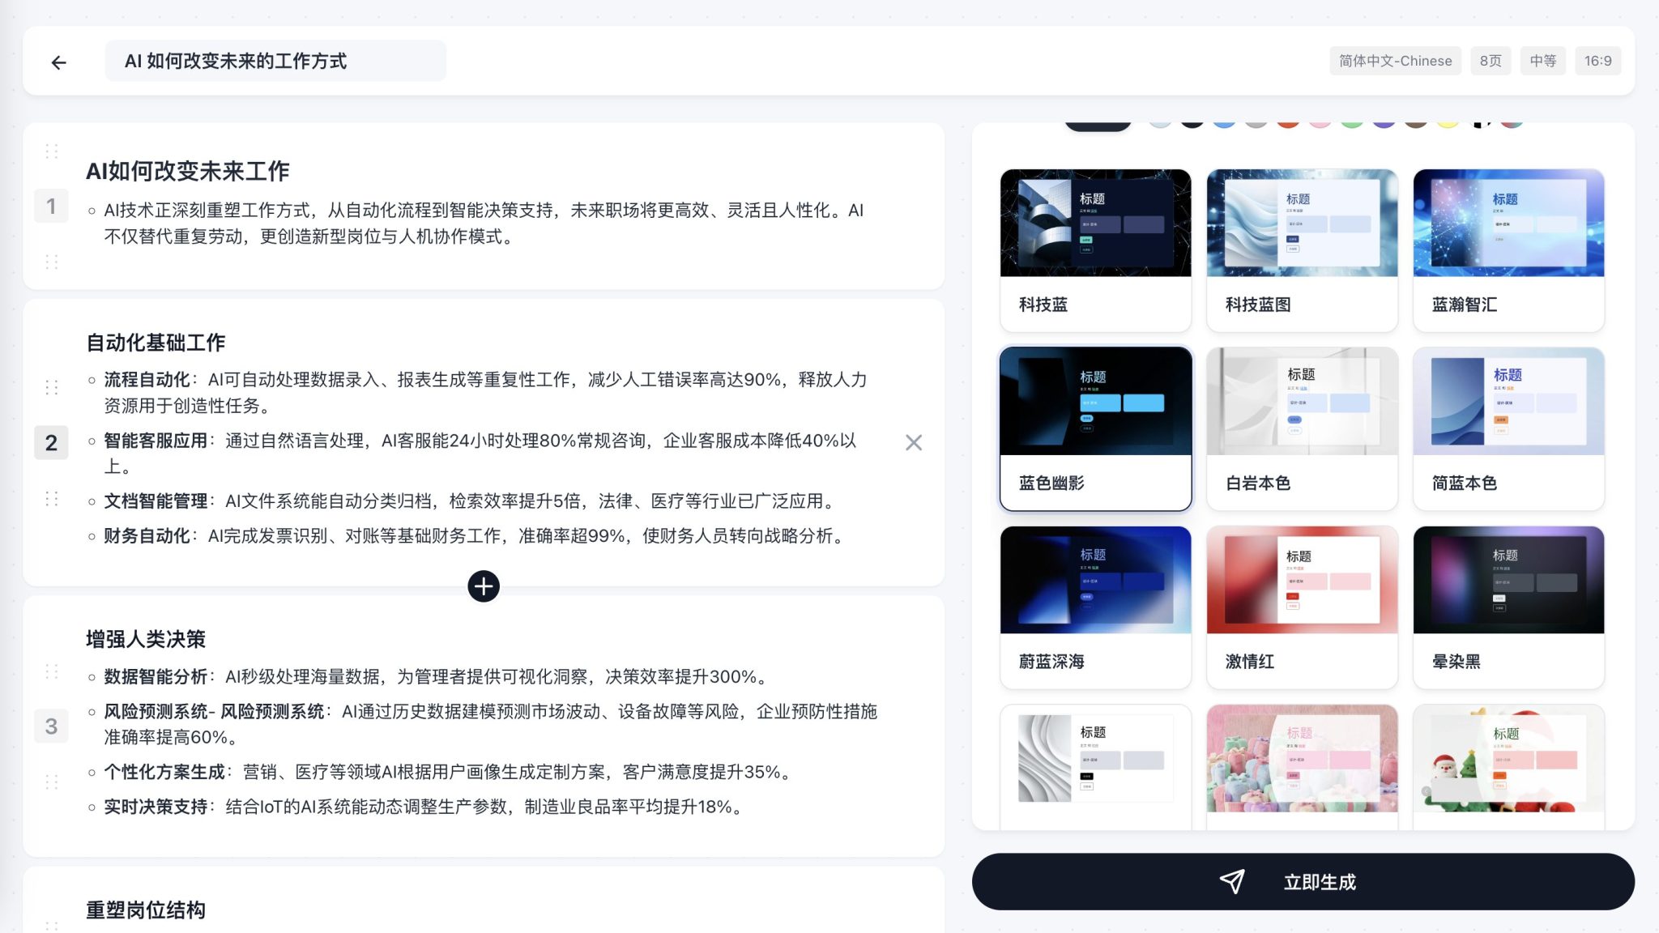
Task: Pick the 蔚蓝深海 template
Action: (x=1095, y=607)
